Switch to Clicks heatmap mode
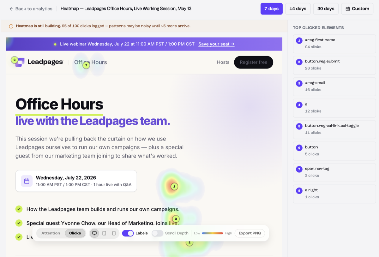379x257 pixels. 75,233
